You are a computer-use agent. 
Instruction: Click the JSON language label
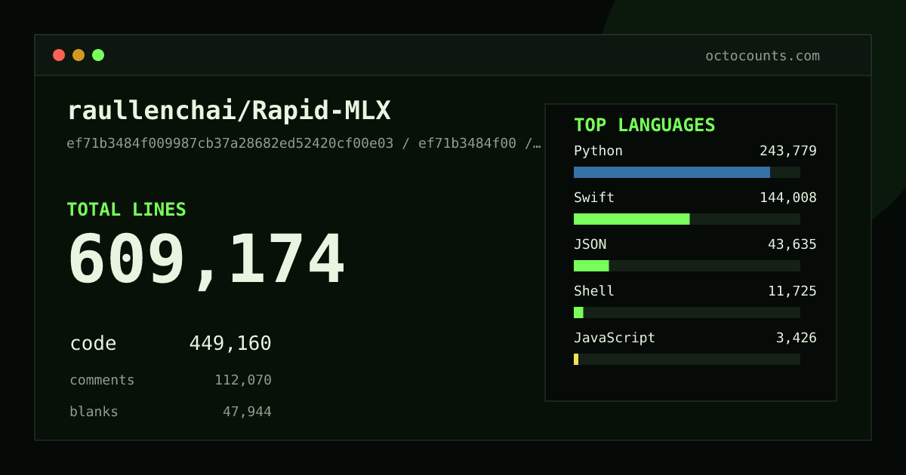click(x=590, y=244)
